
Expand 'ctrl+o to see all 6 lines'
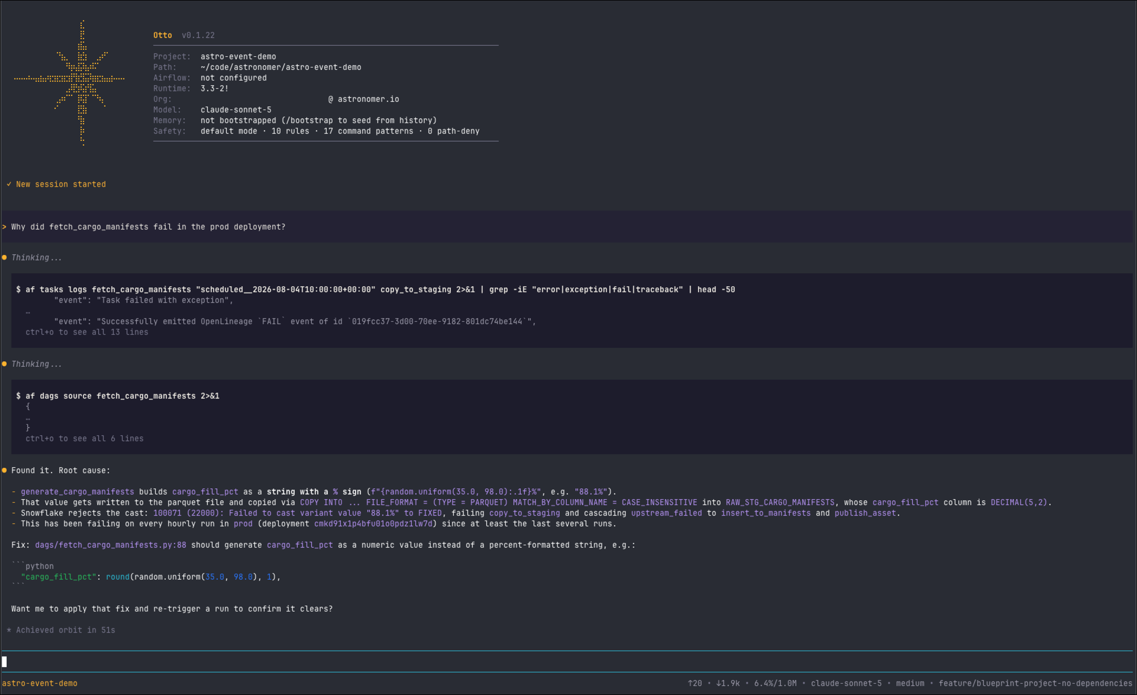pyautogui.click(x=85, y=438)
